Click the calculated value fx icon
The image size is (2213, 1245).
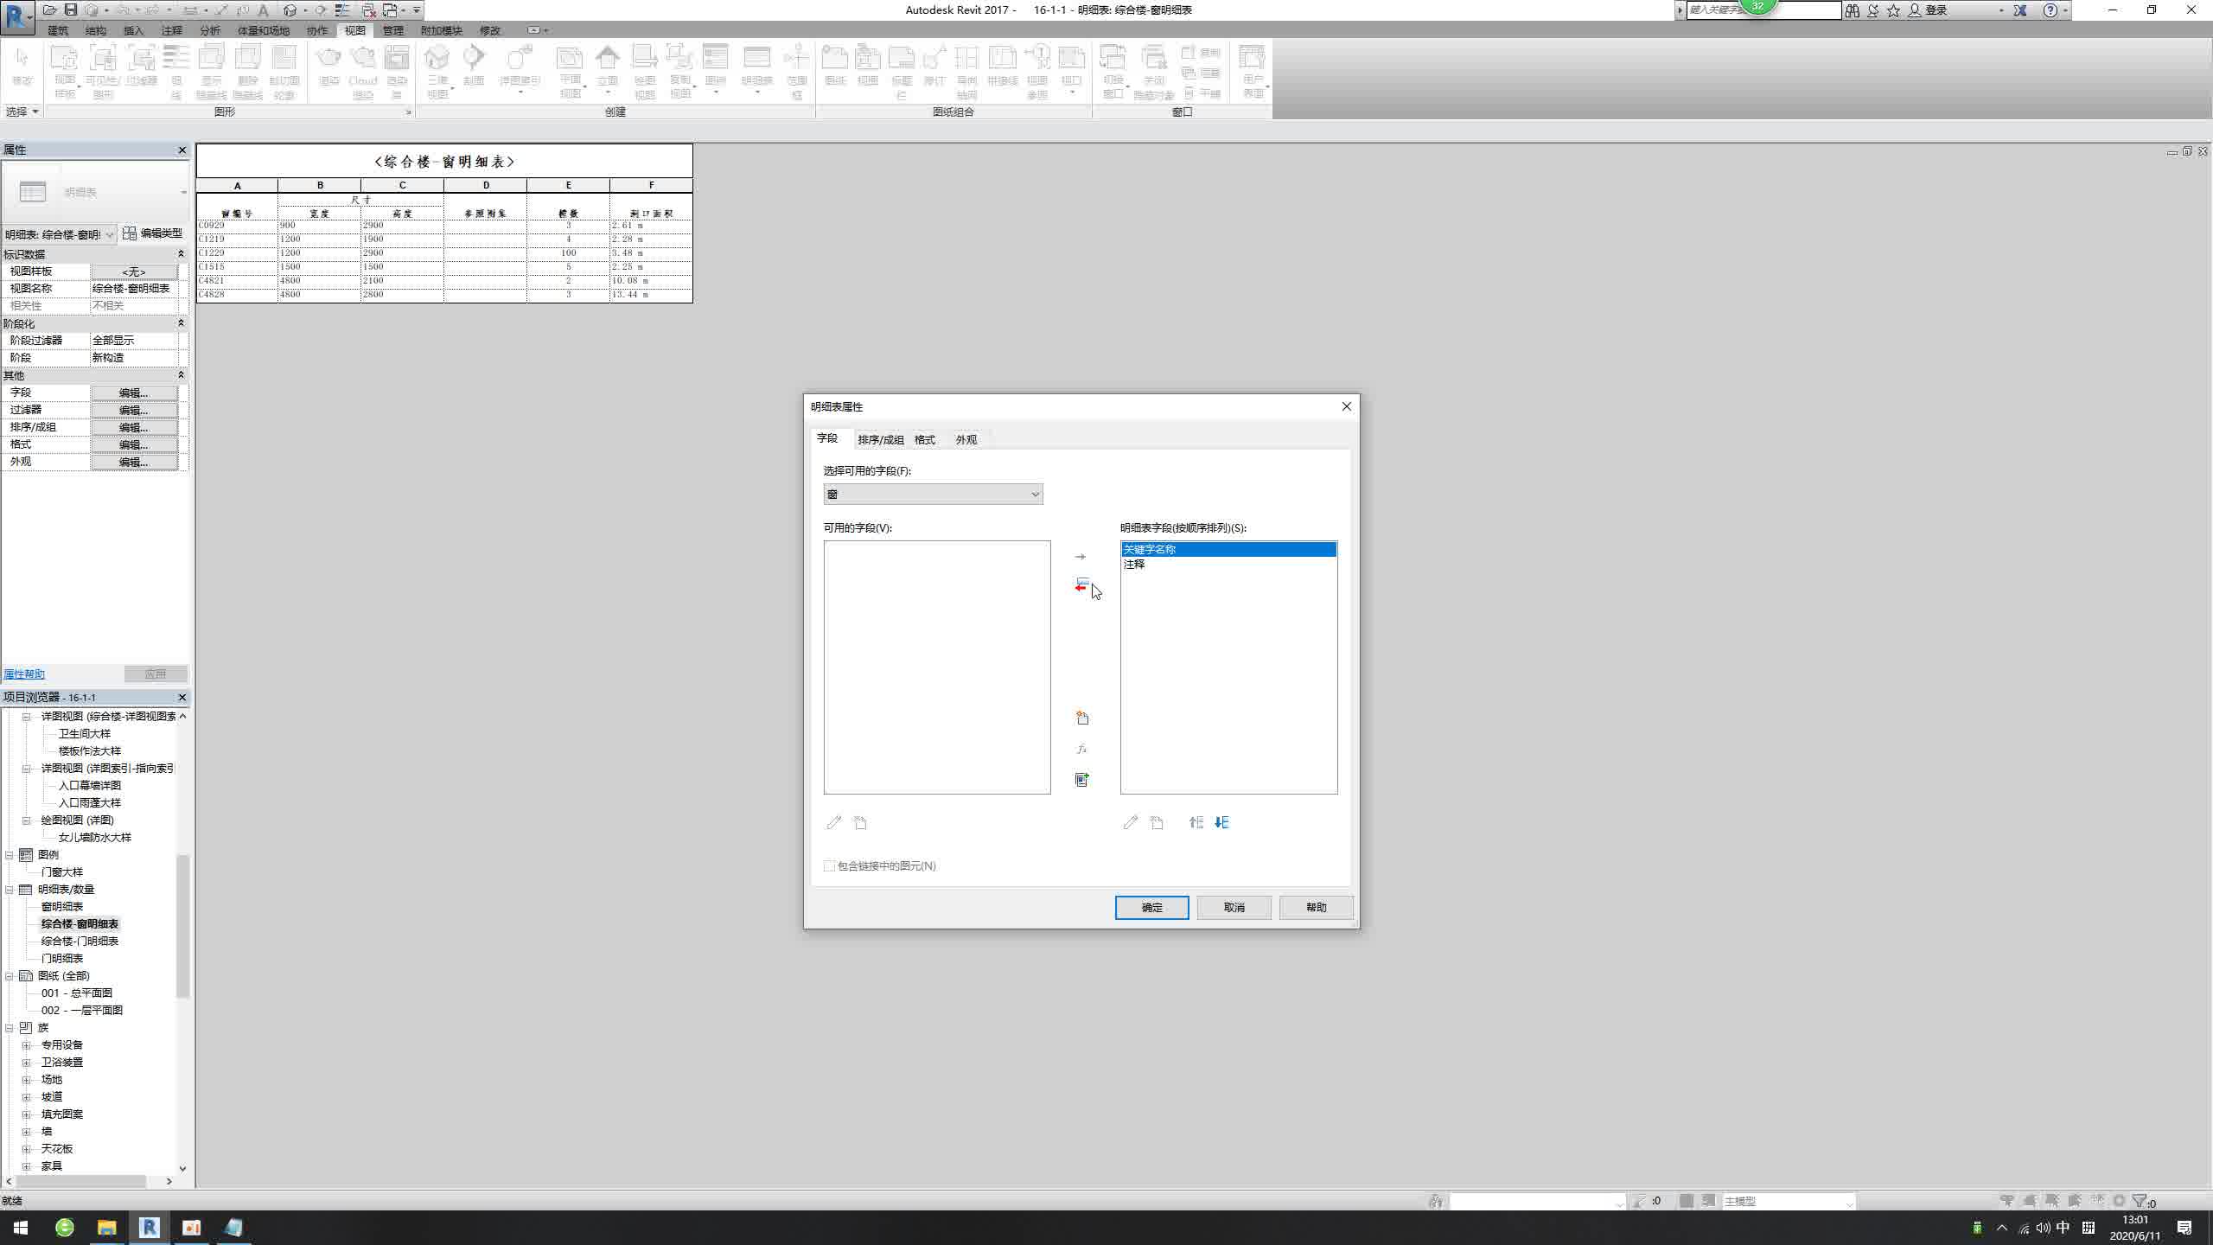(1081, 749)
